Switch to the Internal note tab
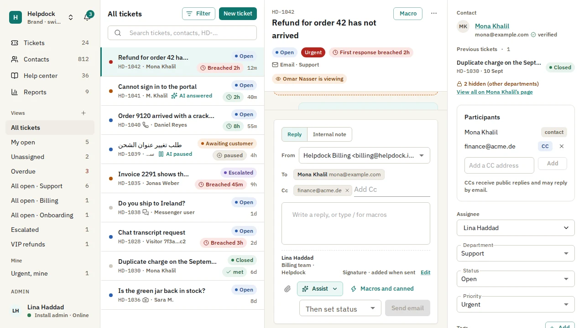 (x=329, y=134)
